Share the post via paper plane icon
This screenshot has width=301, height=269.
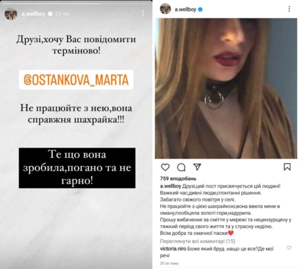(x=197, y=167)
